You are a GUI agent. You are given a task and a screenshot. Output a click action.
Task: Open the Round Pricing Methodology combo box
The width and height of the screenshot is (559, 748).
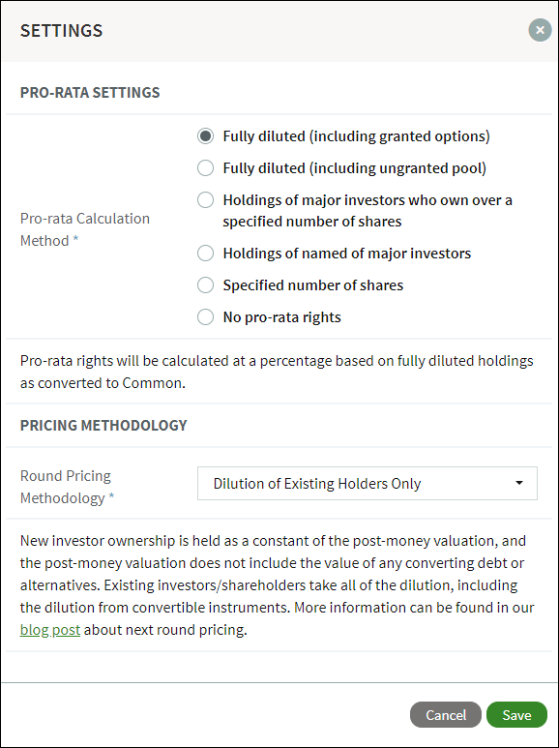coord(368,483)
